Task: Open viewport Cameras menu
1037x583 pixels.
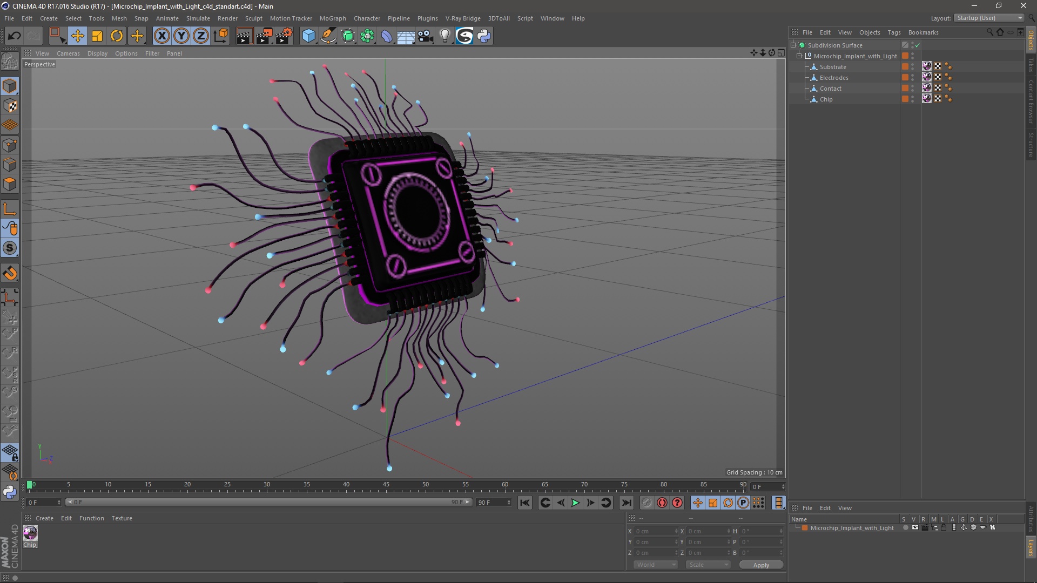Action: click(68, 53)
